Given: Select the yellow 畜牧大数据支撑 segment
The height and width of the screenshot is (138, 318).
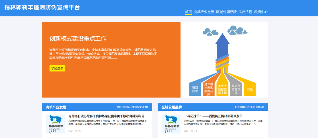Looking at the screenshot, I should pos(222,89).
